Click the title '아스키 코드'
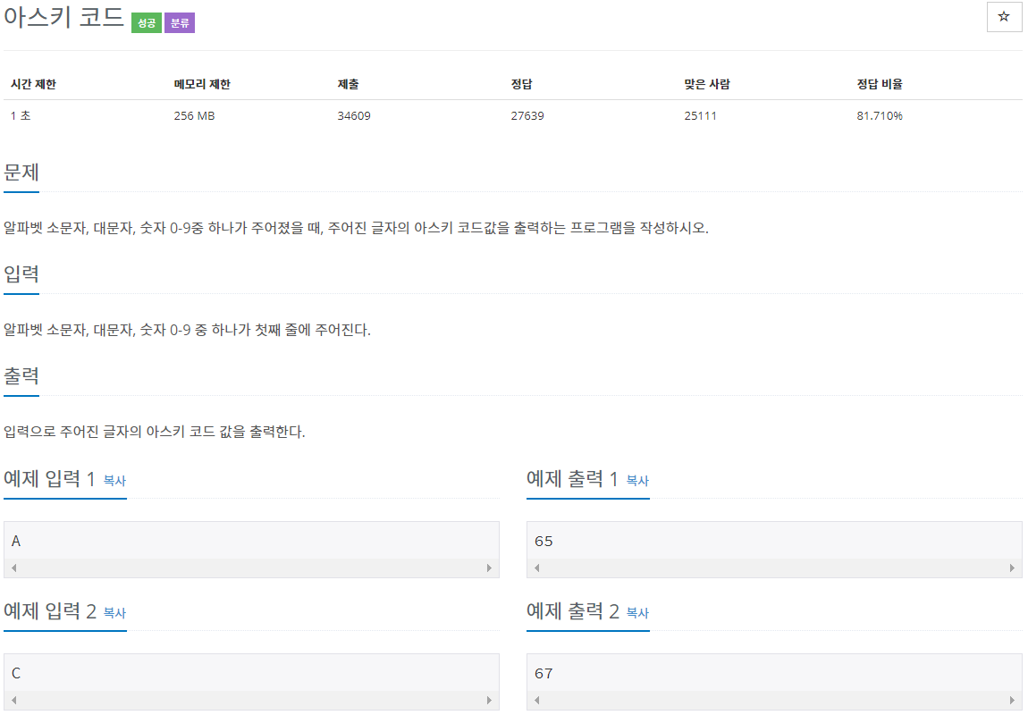1028x715 pixels. (x=63, y=17)
